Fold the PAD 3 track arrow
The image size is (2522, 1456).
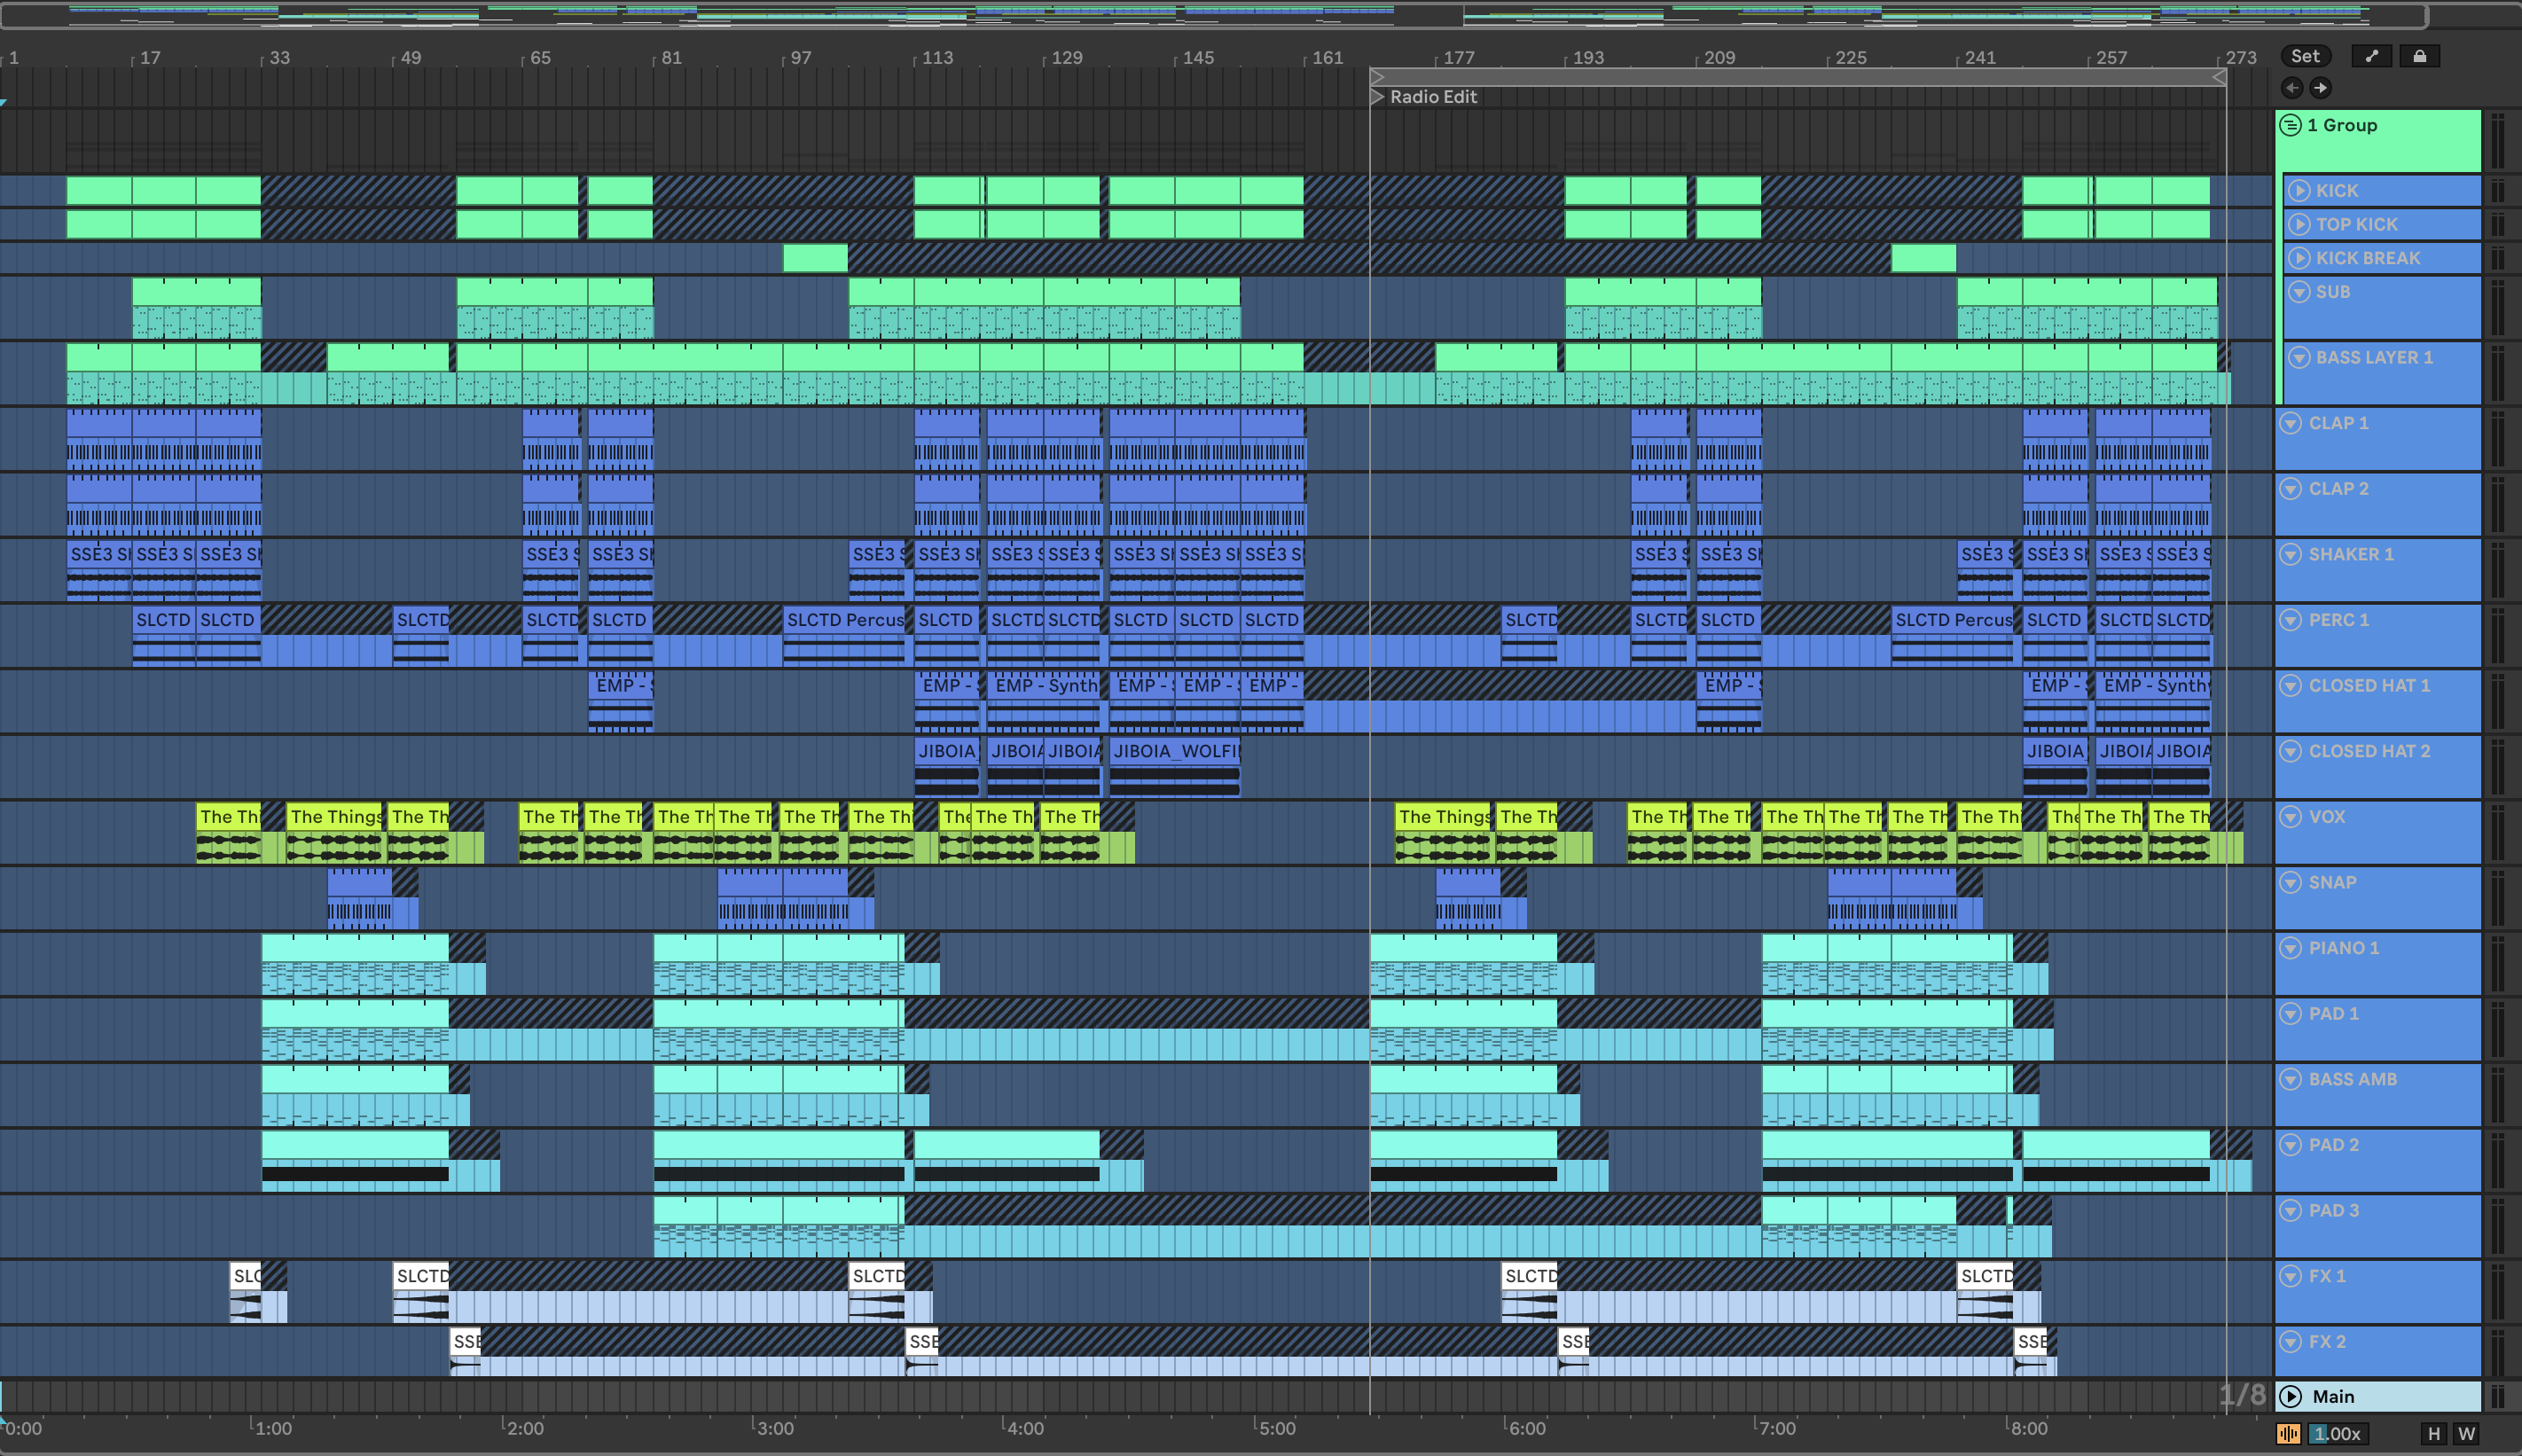[2291, 1210]
